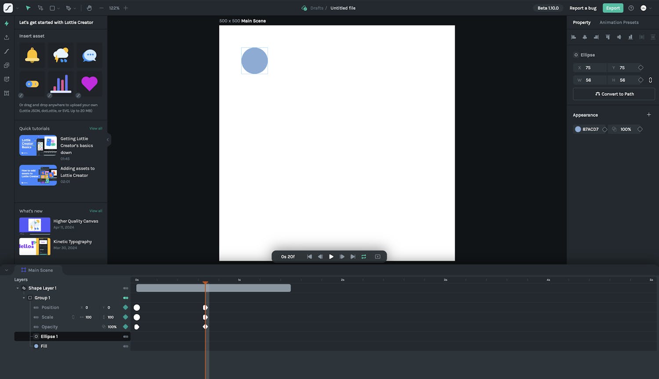Image resolution: width=659 pixels, height=379 pixels.
Task: Jump to the first frame
Action: pyautogui.click(x=309, y=256)
